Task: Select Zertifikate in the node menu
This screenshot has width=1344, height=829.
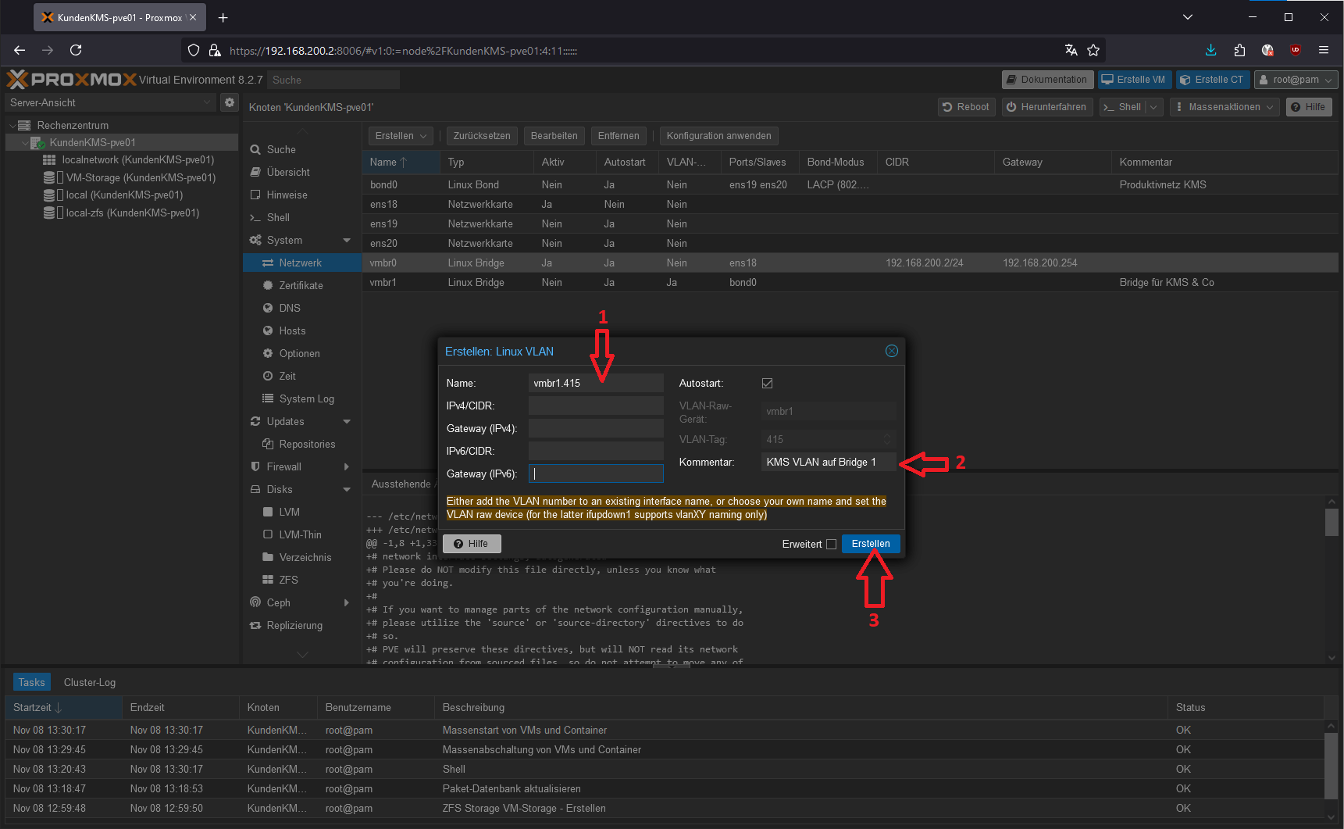Action: pos(301,286)
